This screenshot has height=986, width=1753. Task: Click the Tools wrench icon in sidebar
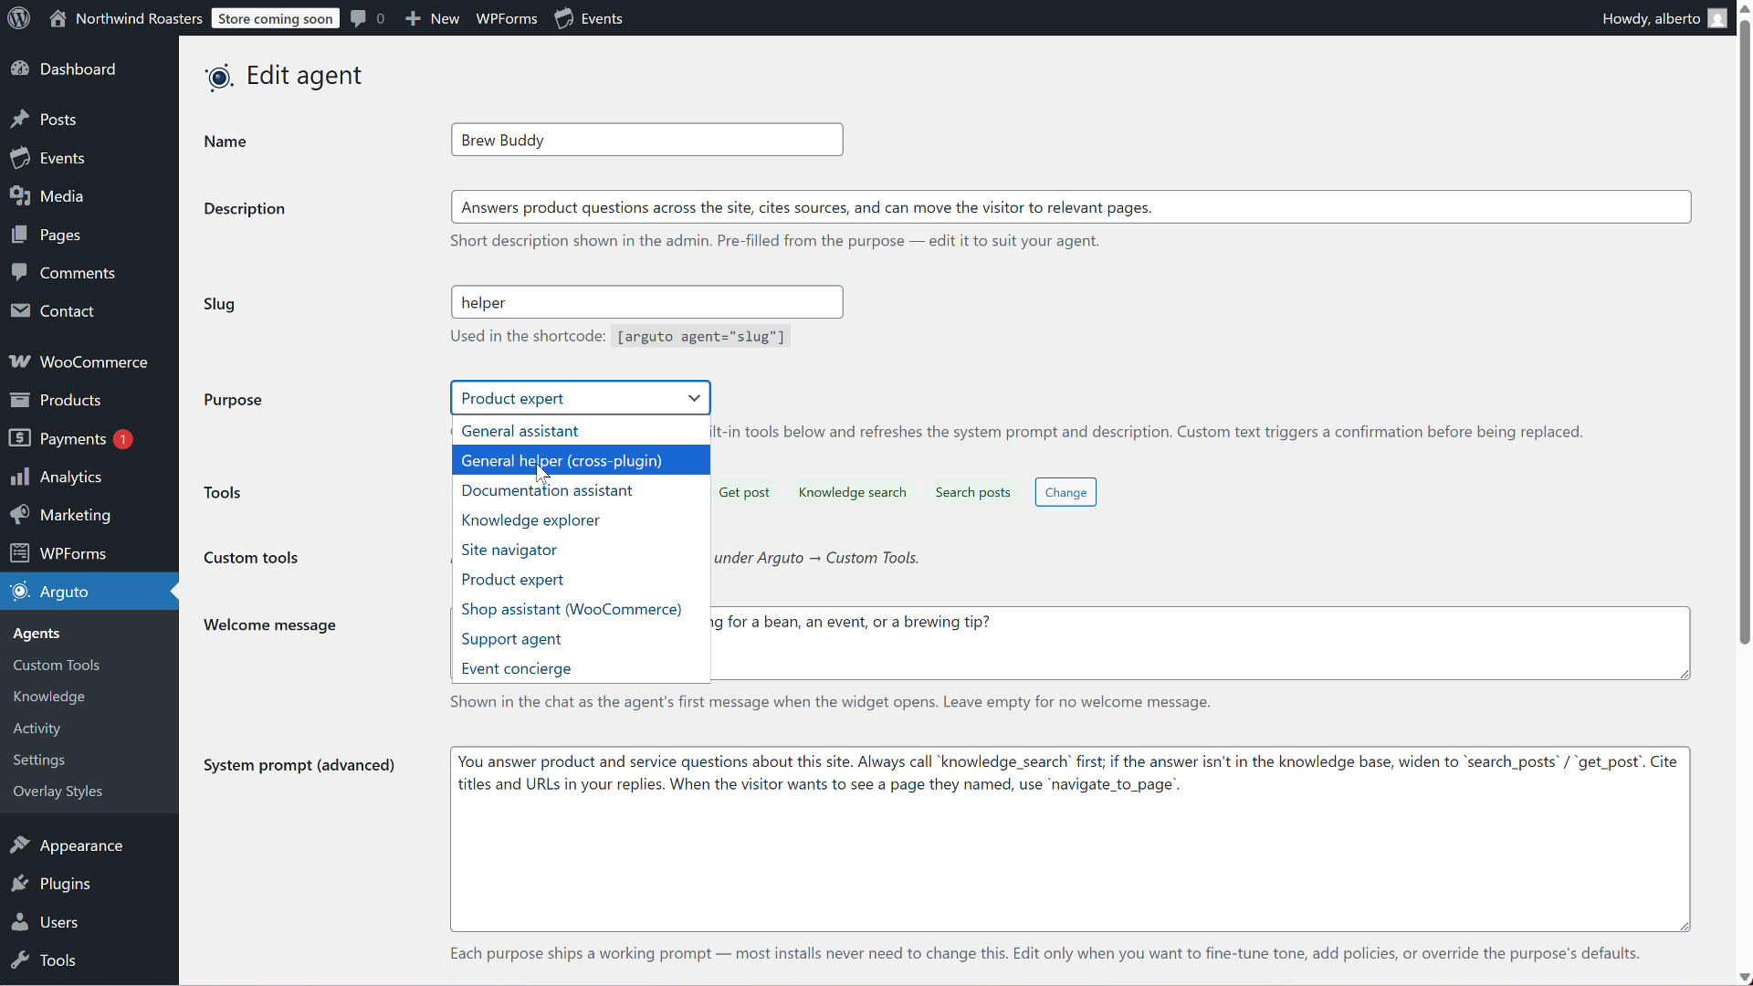point(20,960)
